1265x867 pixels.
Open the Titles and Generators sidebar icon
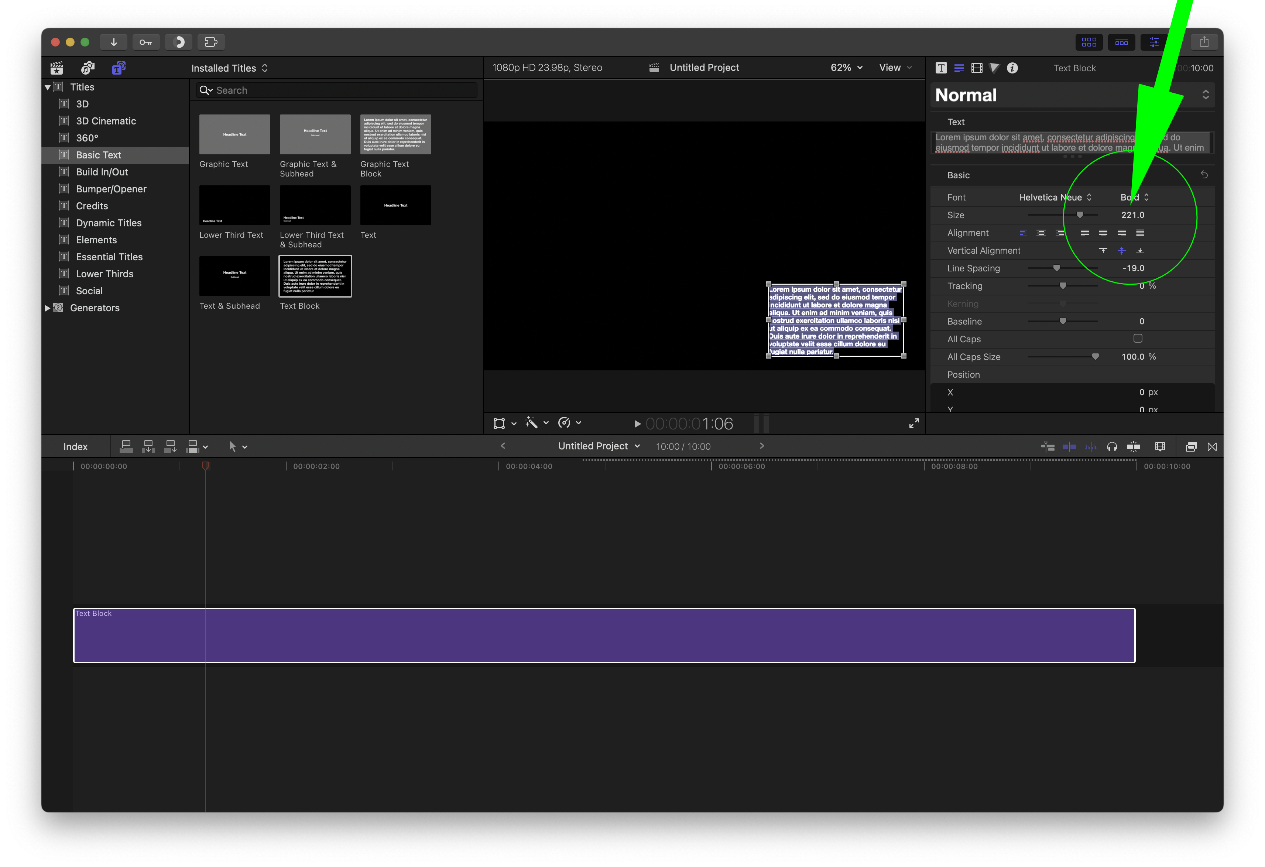click(118, 68)
